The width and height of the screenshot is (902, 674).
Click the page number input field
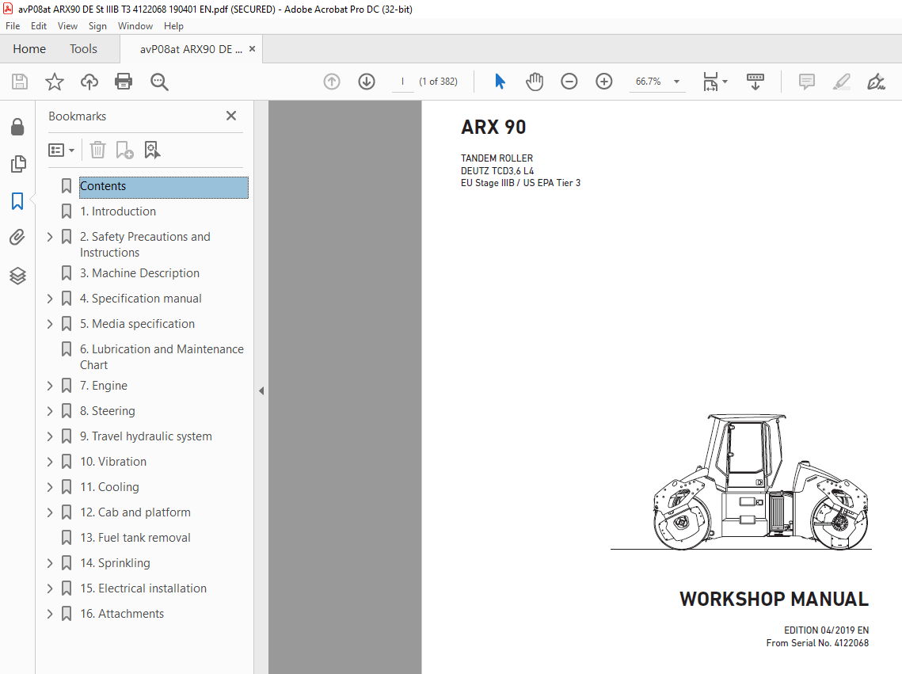pos(402,82)
